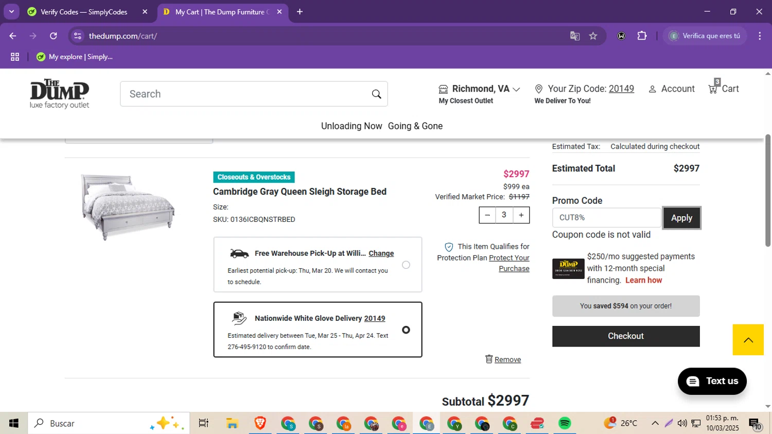This screenshot has height=434, width=772.
Task: Click the site information icon in address bar
Action: [78, 36]
